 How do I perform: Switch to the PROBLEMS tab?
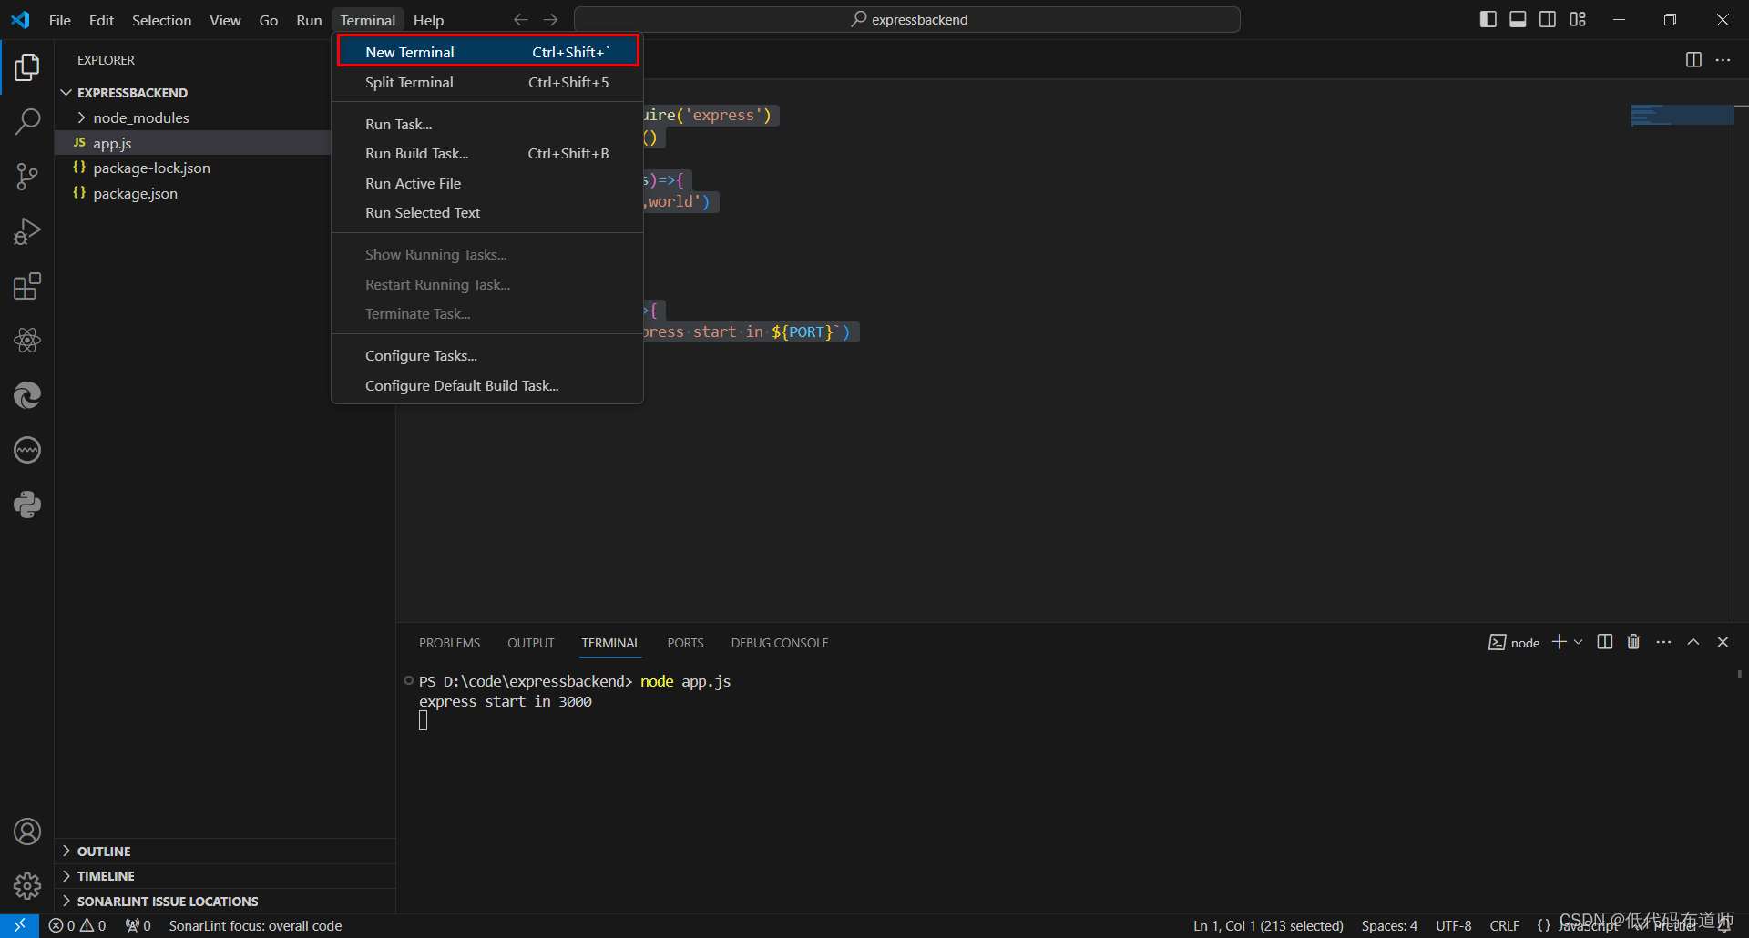click(x=449, y=643)
